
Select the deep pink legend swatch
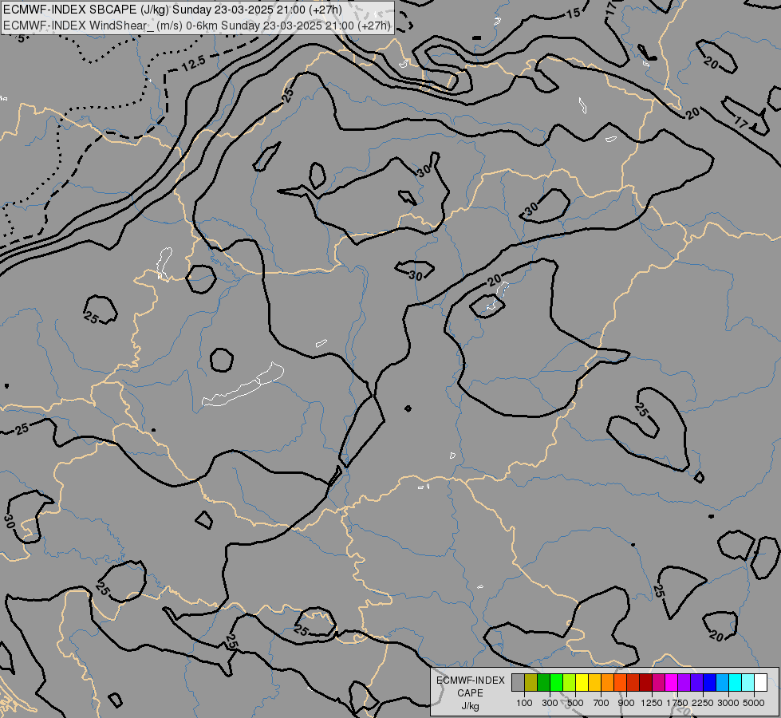coord(658,682)
